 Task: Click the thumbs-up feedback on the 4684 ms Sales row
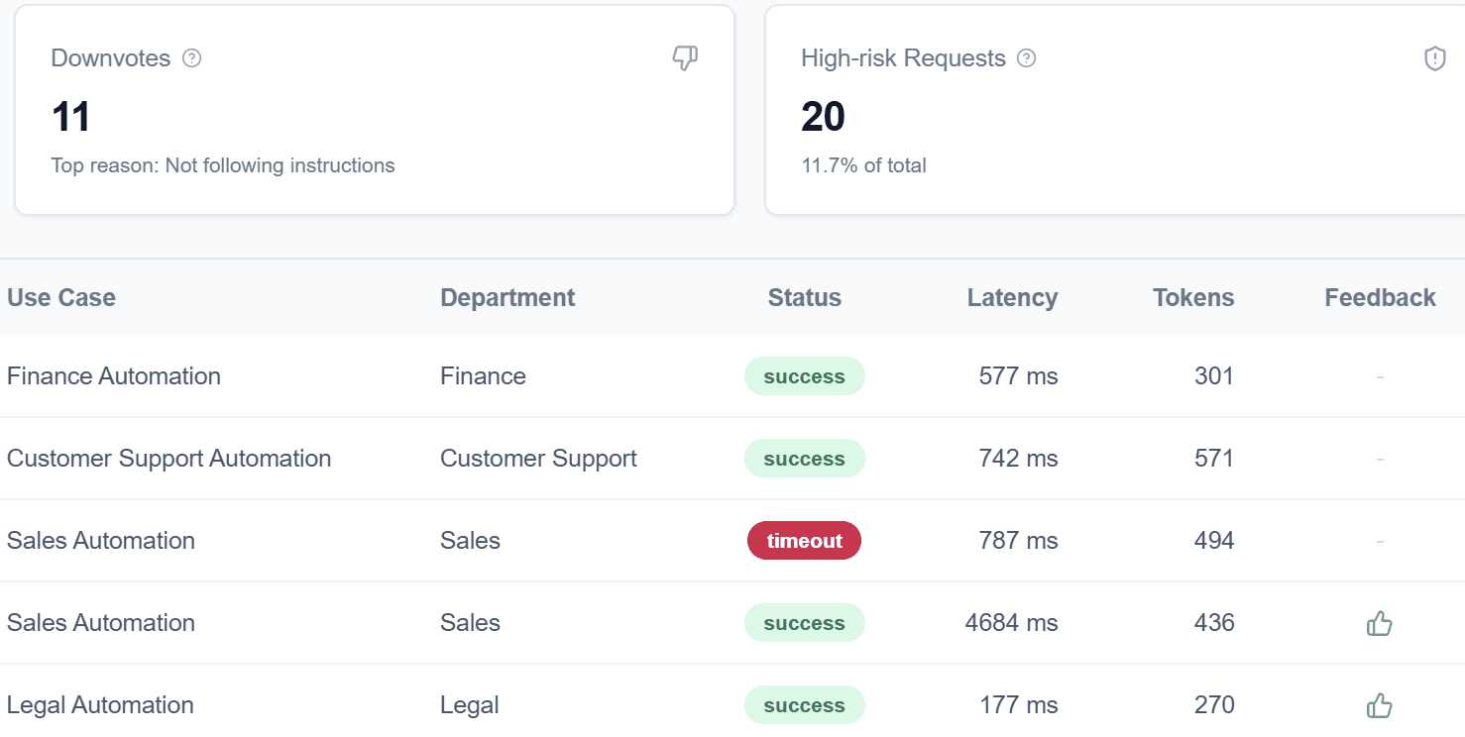point(1379,622)
